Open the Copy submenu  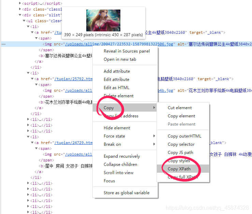click(125, 108)
